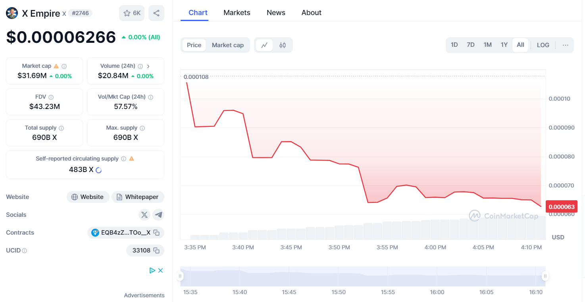Click the 0.000108 high price label
Image resolution: width=585 pixels, height=302 pixels.
pyautogui.click(x=196, y=77)
